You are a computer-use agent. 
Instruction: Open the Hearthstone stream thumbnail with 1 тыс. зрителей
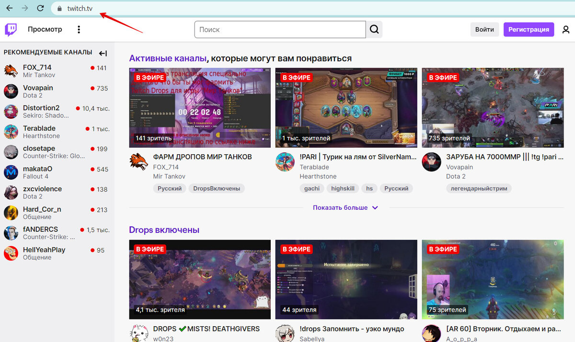[x=346, y=107]
